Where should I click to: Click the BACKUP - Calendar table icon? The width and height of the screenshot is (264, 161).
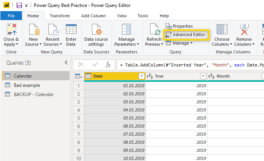(8, 94)
